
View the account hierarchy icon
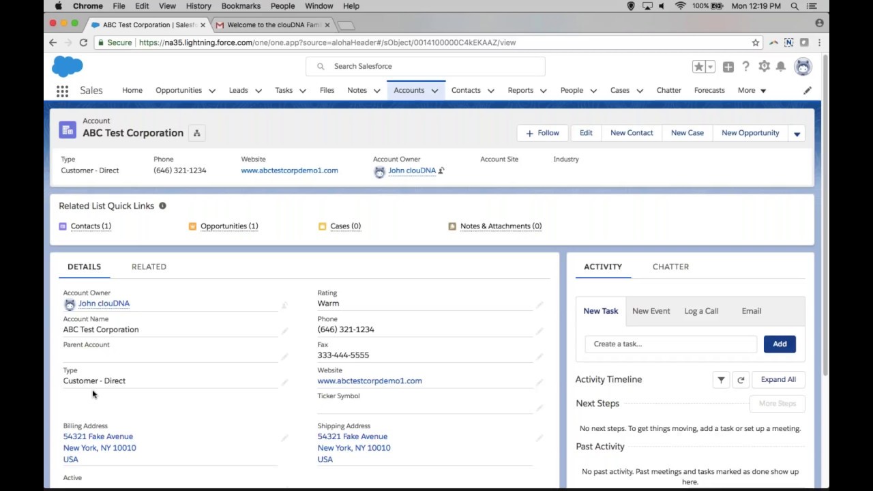tap(196, 133)
